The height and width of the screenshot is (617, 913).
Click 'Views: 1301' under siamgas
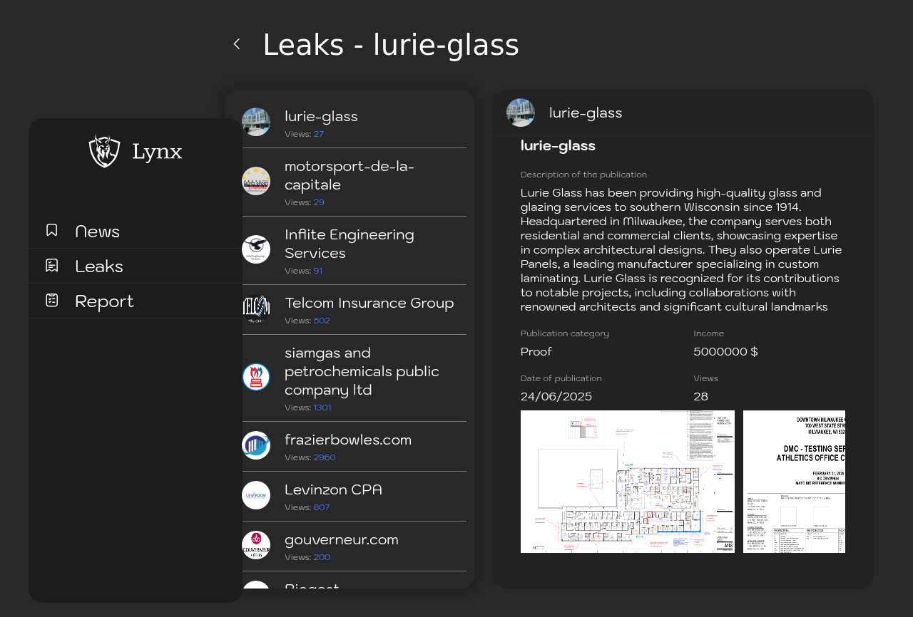[308, 408]
